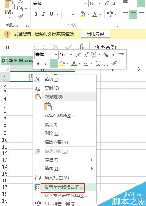Toggle ribbon Align Left
The image size is (146, 206).
125,14
